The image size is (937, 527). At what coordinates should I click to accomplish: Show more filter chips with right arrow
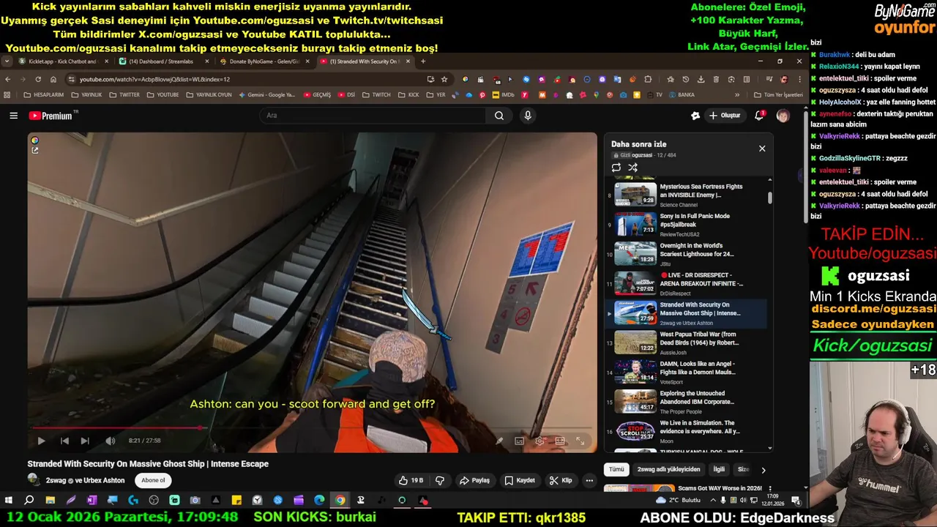pos(763,470)
